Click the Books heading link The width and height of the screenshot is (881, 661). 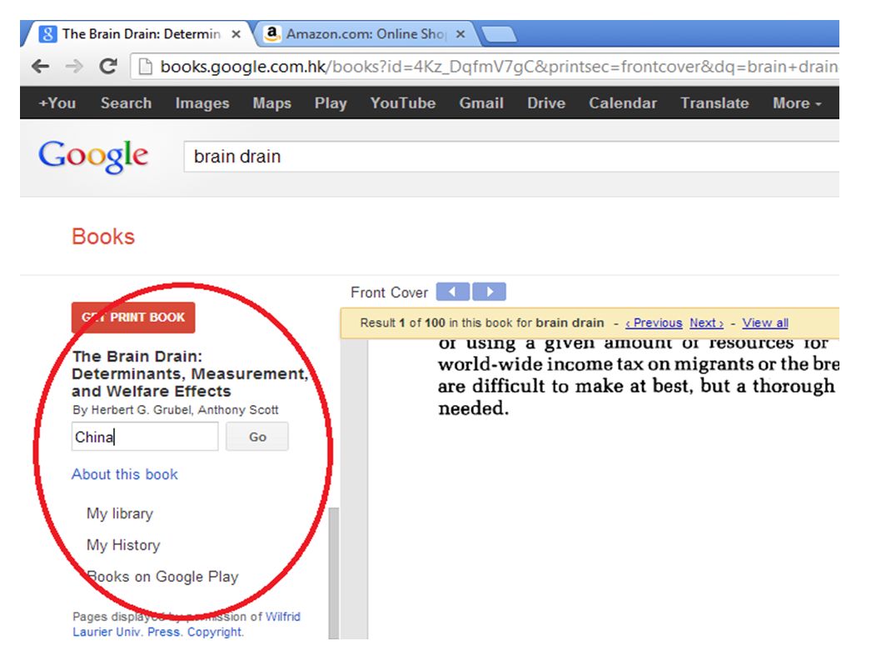103,237
